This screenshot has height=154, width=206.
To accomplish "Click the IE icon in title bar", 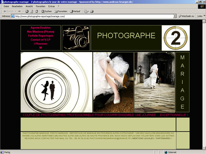I will (x=2, y=2).
